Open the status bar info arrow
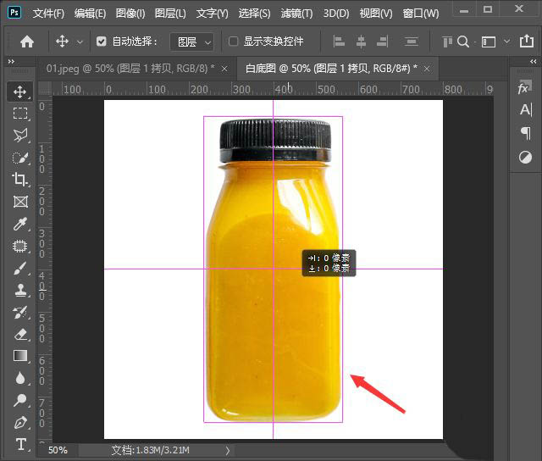 coord(228,450)
